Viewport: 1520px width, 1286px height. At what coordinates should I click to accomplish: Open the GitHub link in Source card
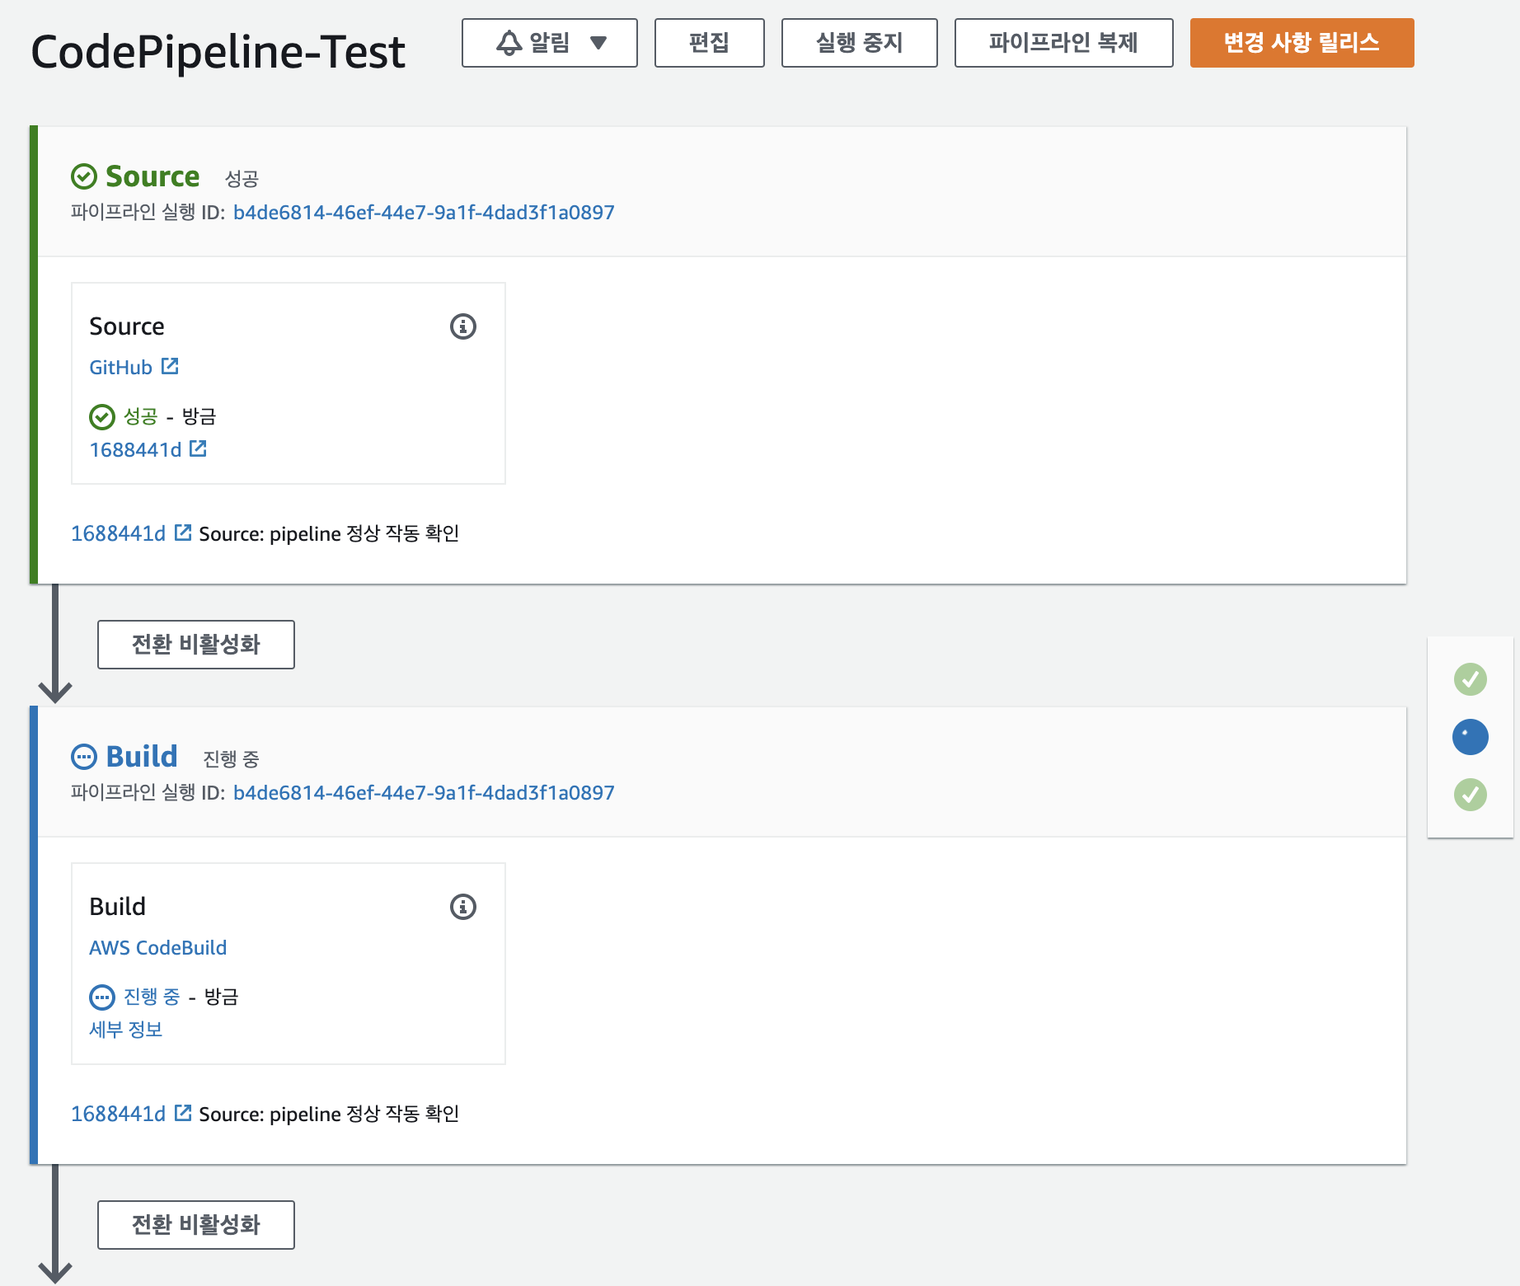point(120,368)
